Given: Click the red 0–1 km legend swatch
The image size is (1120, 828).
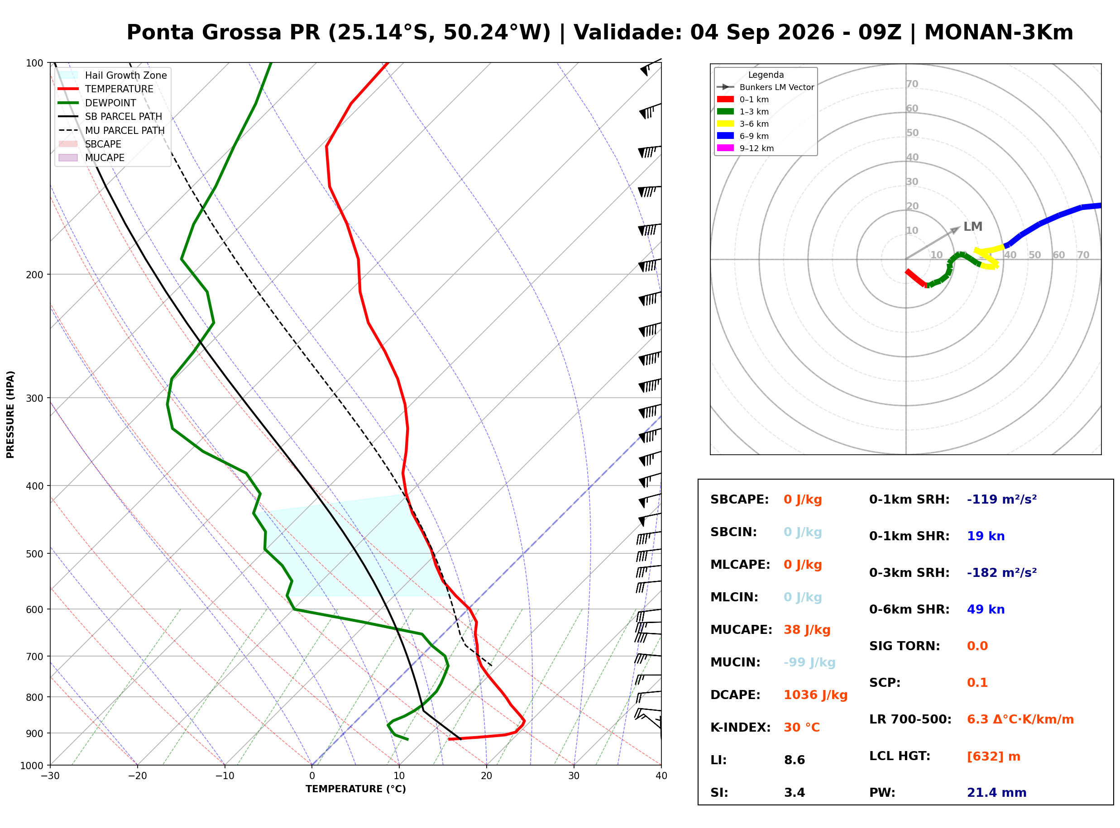Looking at the screenshot, I should click(x=725, y=99).
